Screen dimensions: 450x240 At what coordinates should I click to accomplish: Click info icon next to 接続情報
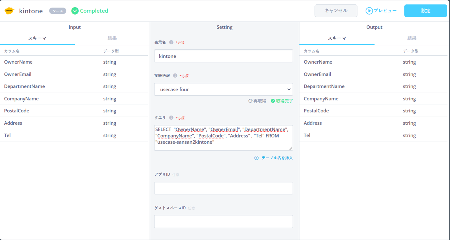(x=175, y=76)
